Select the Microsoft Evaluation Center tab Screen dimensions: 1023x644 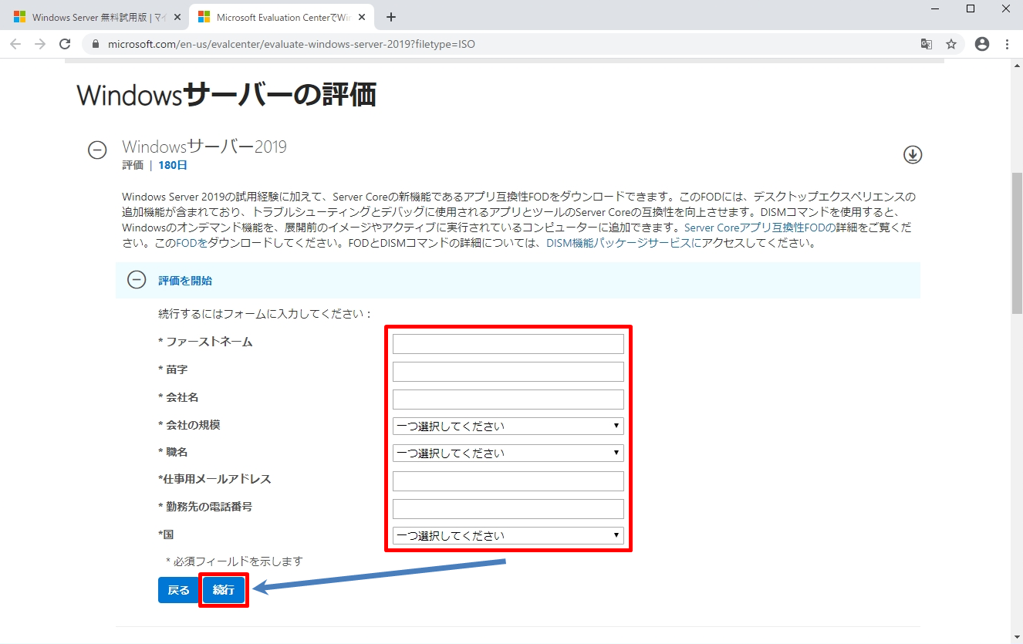click(282, 17)
